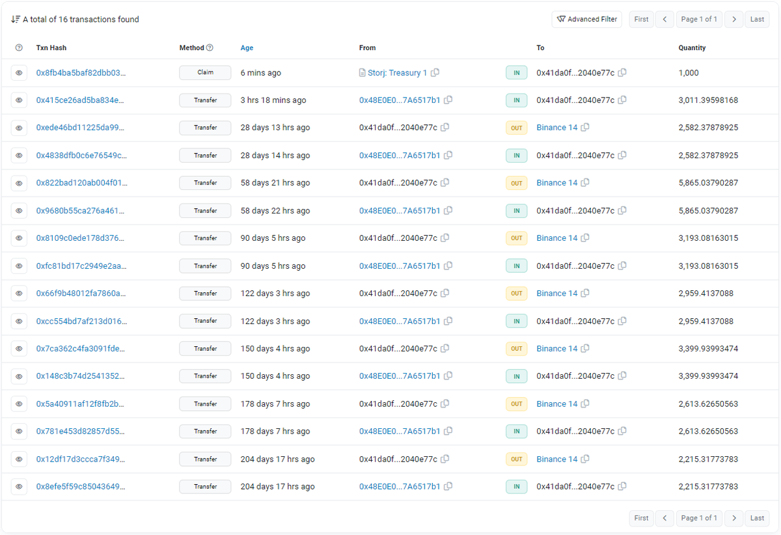Open Binance 14 link in 0xede46bd11225da99 row
Viewport: 781px width, 535px height.
pos(557,128)
